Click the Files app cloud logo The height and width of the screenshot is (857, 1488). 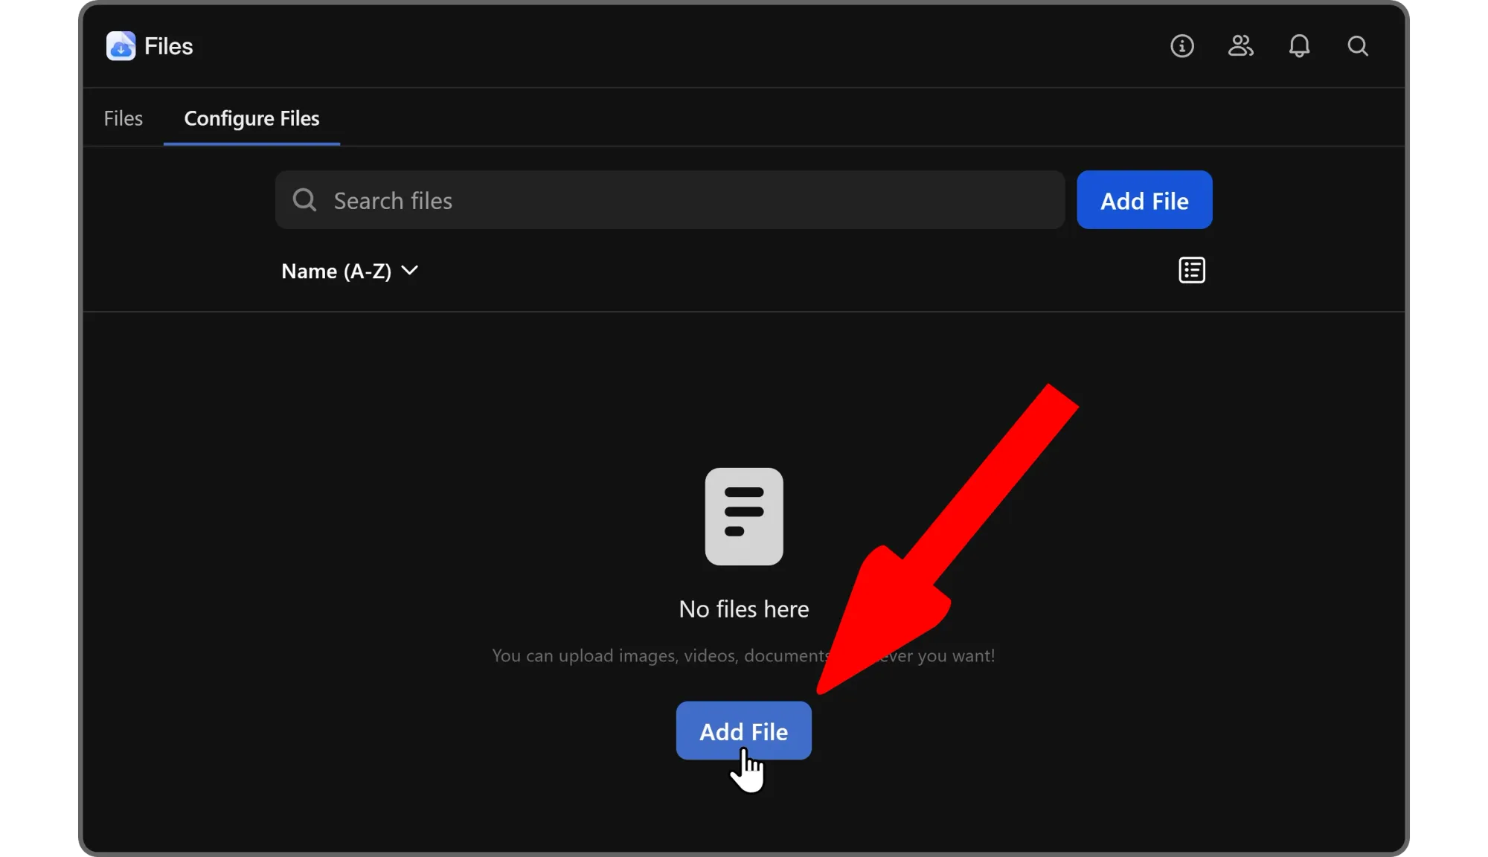(121, 46)
